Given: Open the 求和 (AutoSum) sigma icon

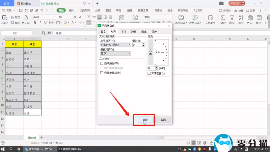Looking at the screenshot, I should click(x=222, y=18).
